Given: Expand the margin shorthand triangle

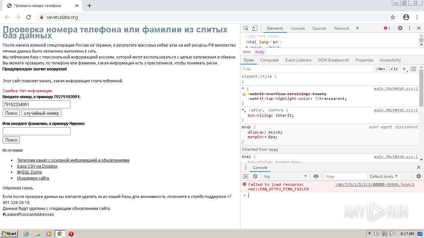Looking at the screenshot, I should (266, 137).
